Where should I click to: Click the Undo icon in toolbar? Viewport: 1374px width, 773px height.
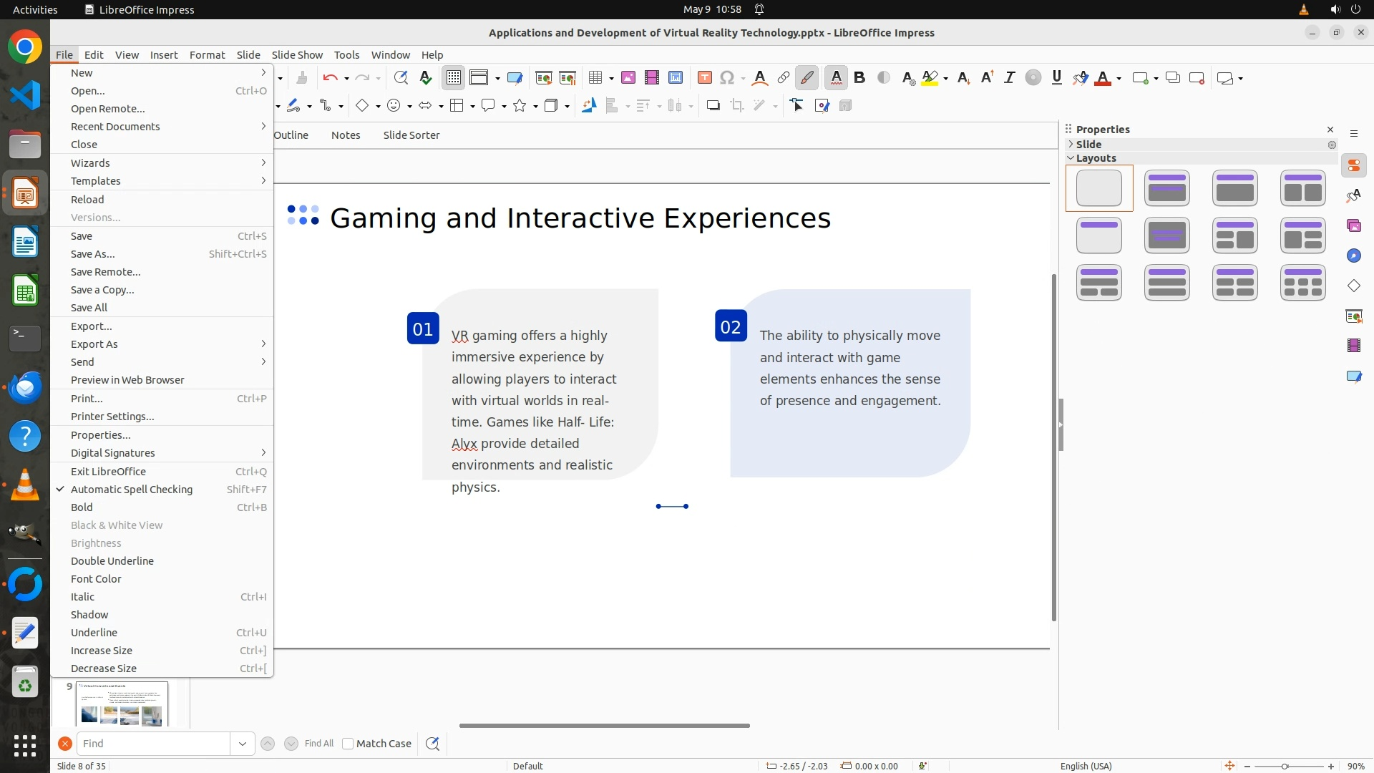click(x=330, y=78)
